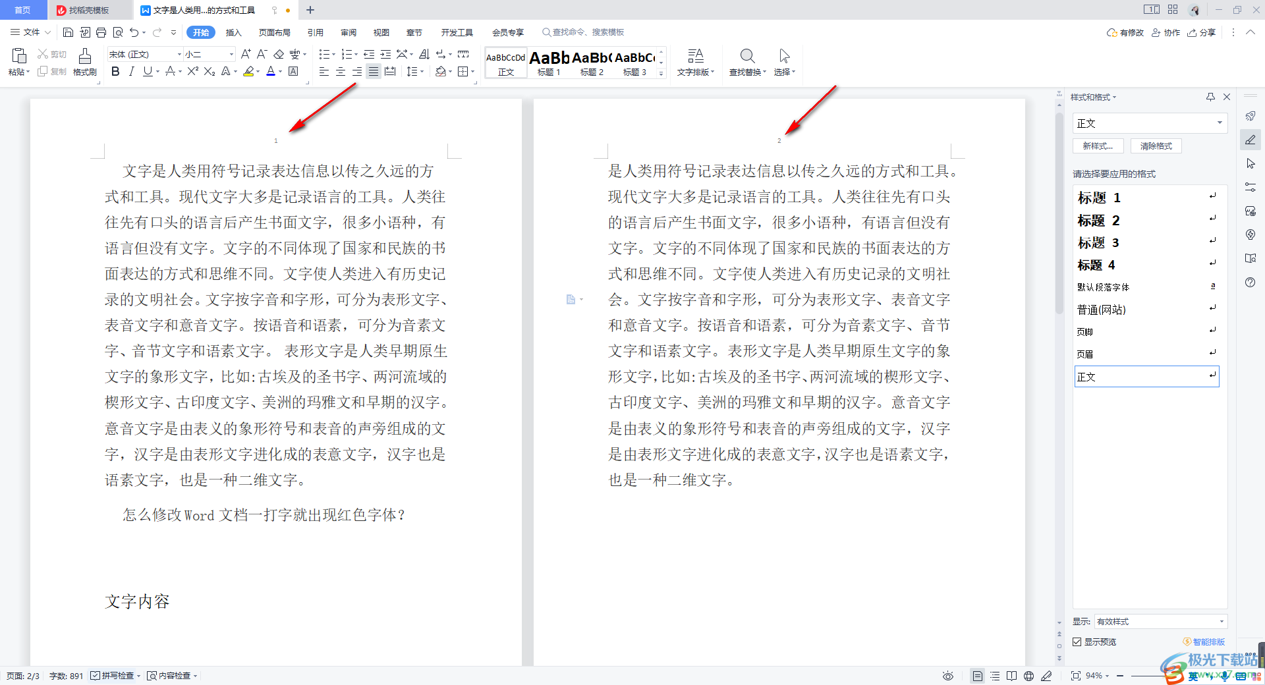The height and width of the screenshot is (685, 1265).
Task: Open the 引用 ribbon tab
Action: point(315,32)
